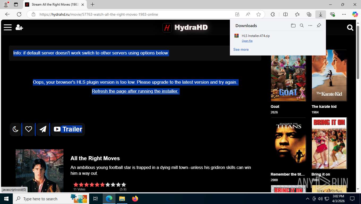This screenshot has width=361, height=204.
Task: Click the Goat title text
Action: [275, 107]
